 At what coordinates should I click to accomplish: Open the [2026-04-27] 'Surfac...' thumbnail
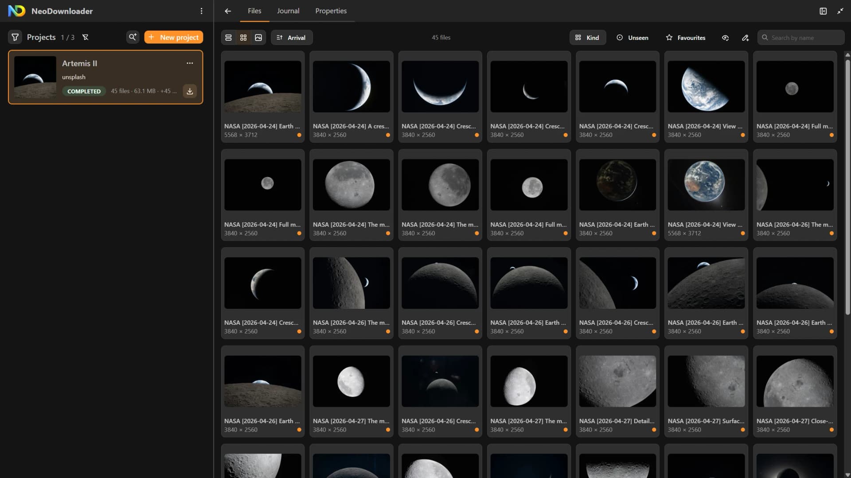706,381
